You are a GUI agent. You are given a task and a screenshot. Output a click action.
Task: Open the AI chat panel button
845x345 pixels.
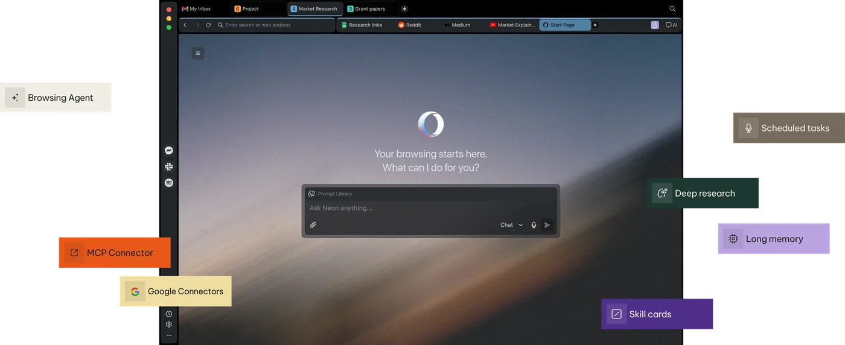click(x=671, y=25)
